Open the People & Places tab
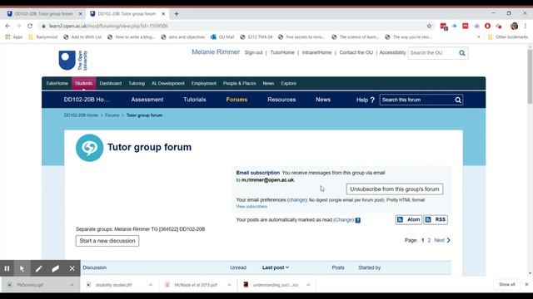The width and height of the screenshot is (533, 299). click(x=239, y=83)
